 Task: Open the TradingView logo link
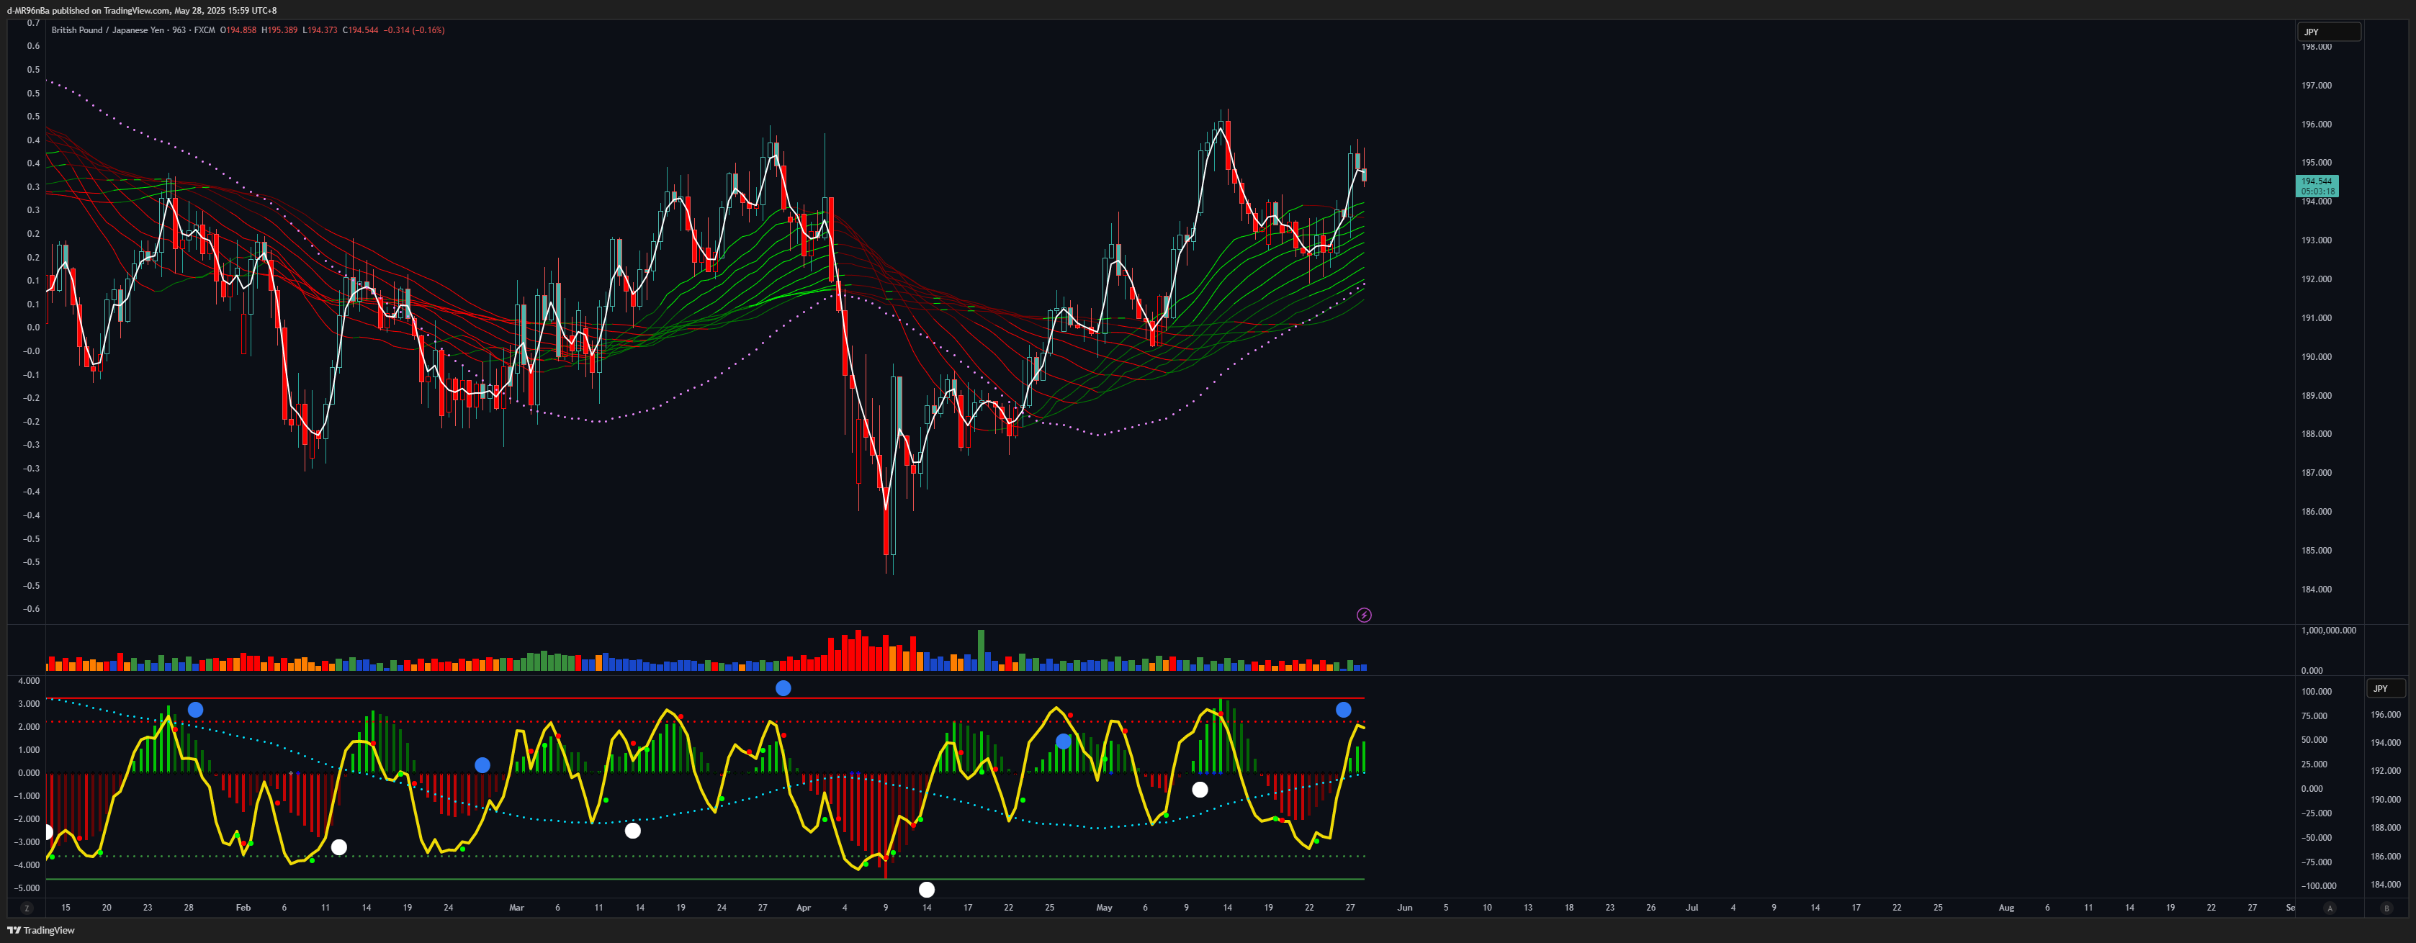(40, 930)
